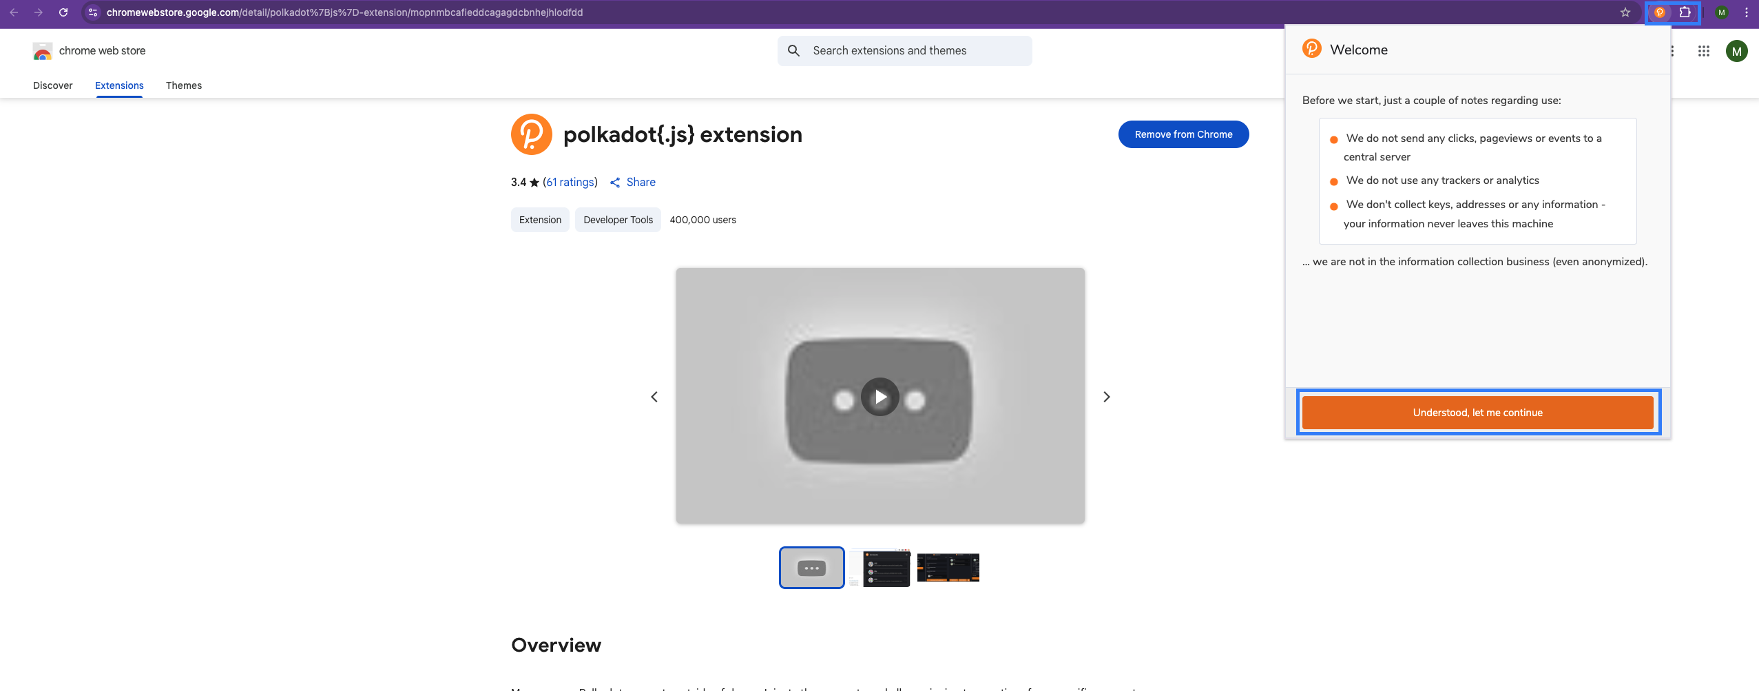Go to previous screenshot with left chevron
This screenshot has height=691, width=1759.
(654, 397)
